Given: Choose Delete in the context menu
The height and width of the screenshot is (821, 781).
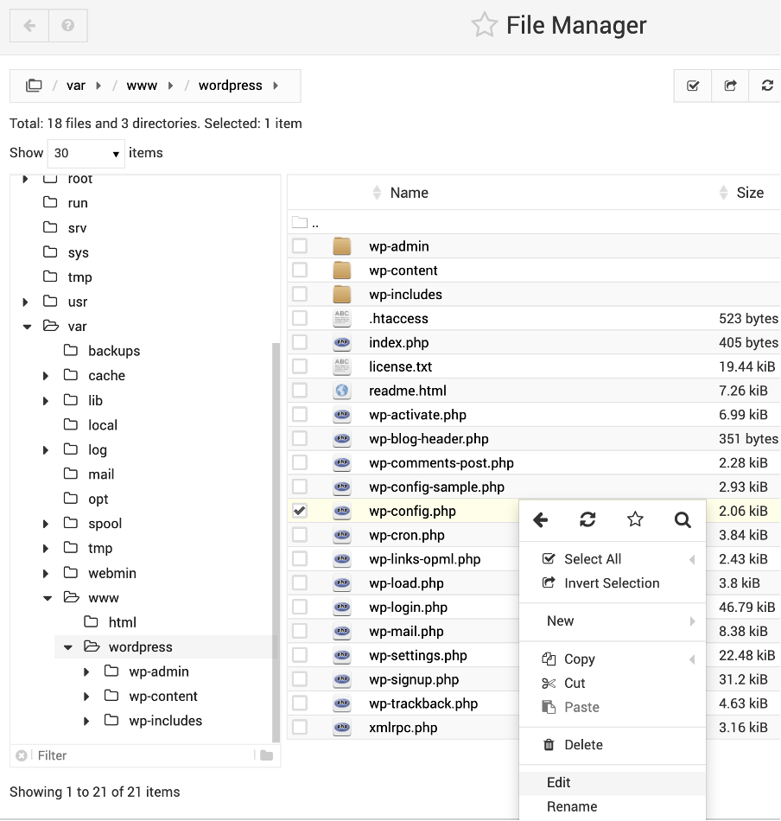Looking at the screenshot, I should point(612,745).
